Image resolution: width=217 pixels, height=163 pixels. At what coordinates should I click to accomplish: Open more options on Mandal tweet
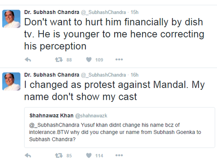(119, 155)
